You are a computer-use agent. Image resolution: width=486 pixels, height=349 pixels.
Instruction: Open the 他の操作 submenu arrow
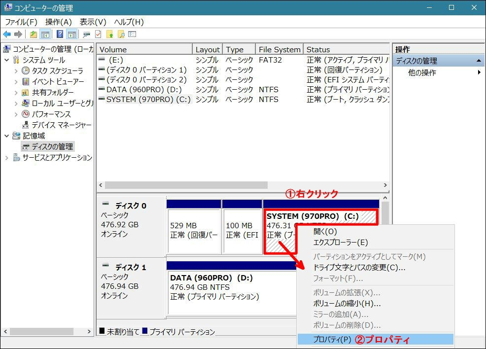479,72
